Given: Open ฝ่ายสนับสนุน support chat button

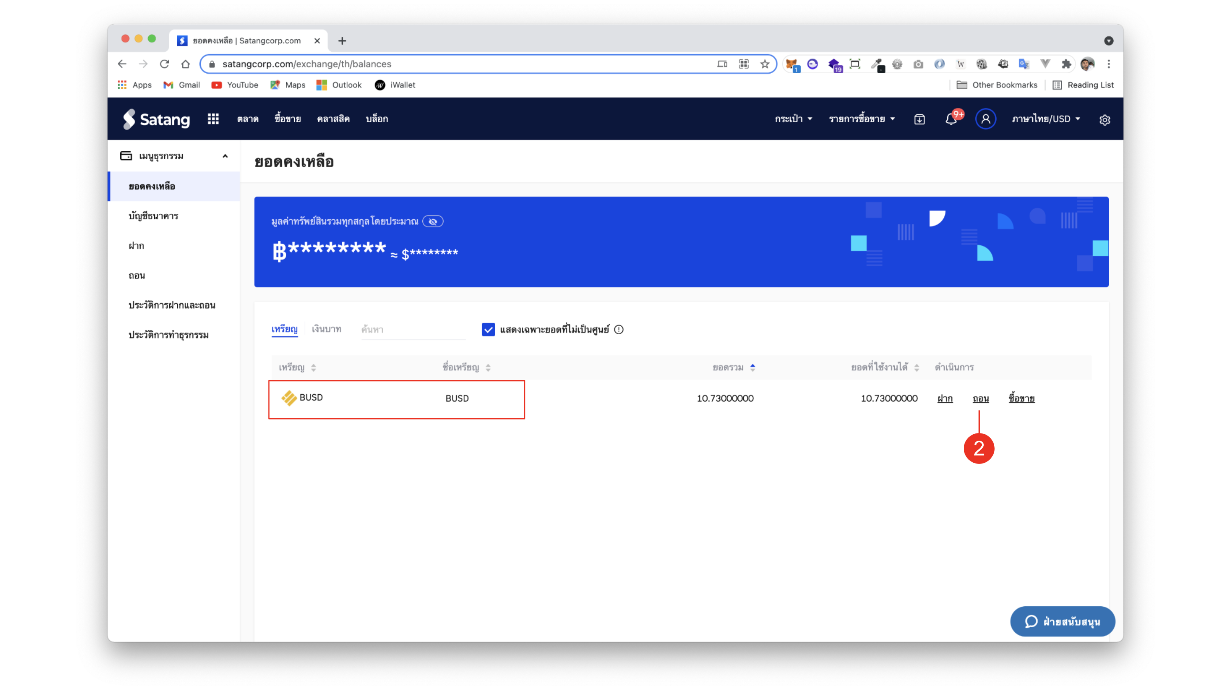Looking at the screenshot, I should coord(1063,621).
